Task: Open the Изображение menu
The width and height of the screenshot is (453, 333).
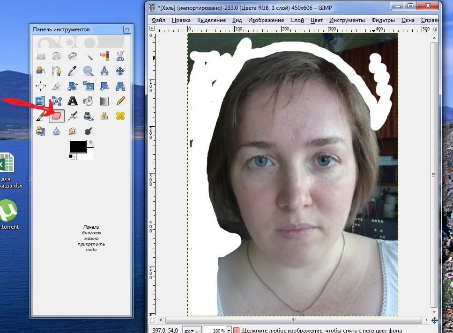Action: [x=266, y=20]
